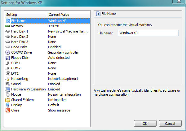The width and height of the screenshot is (186, 131).
Task: Click the 'Auto detected' value
Action: 59,58
